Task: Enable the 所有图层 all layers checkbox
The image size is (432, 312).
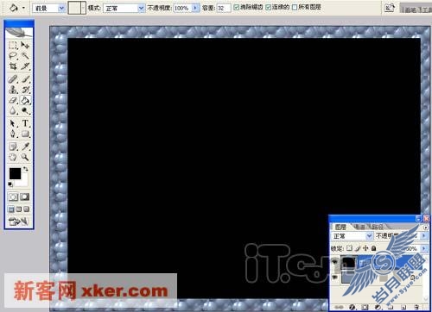Action: click(x=295, y=7)
